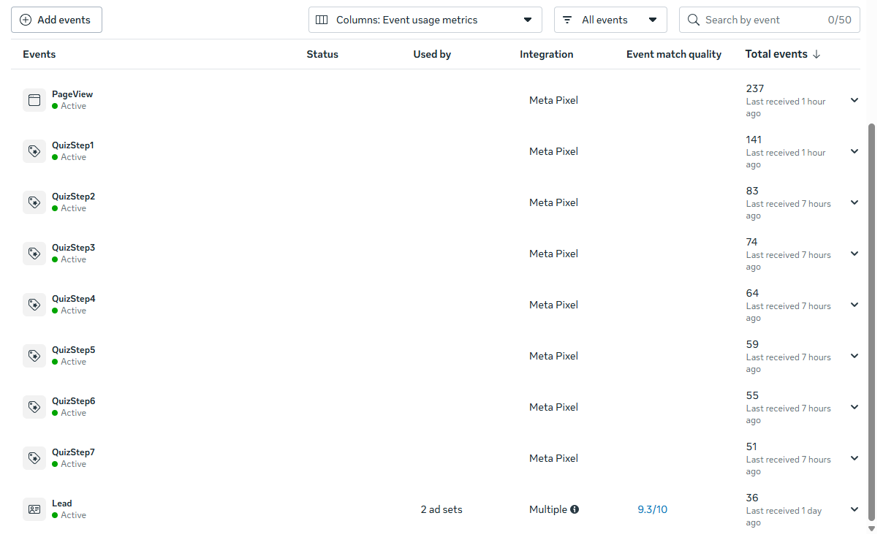Click Meta Pixel in the QuizStep7 row
The width and height of the screenshot is (883, 540).
[x=553, y=458]
